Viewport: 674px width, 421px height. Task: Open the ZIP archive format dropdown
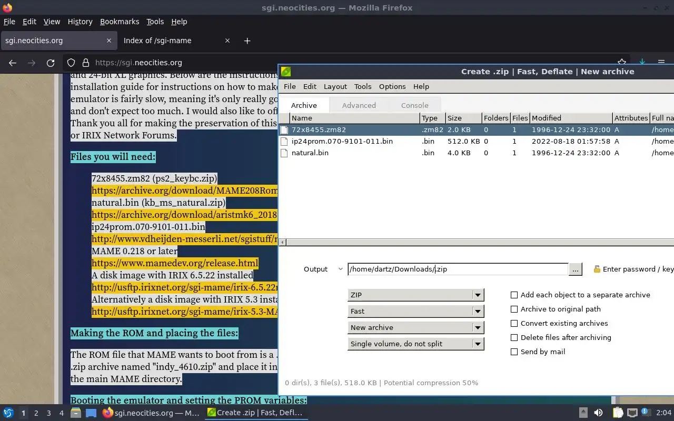415,295
